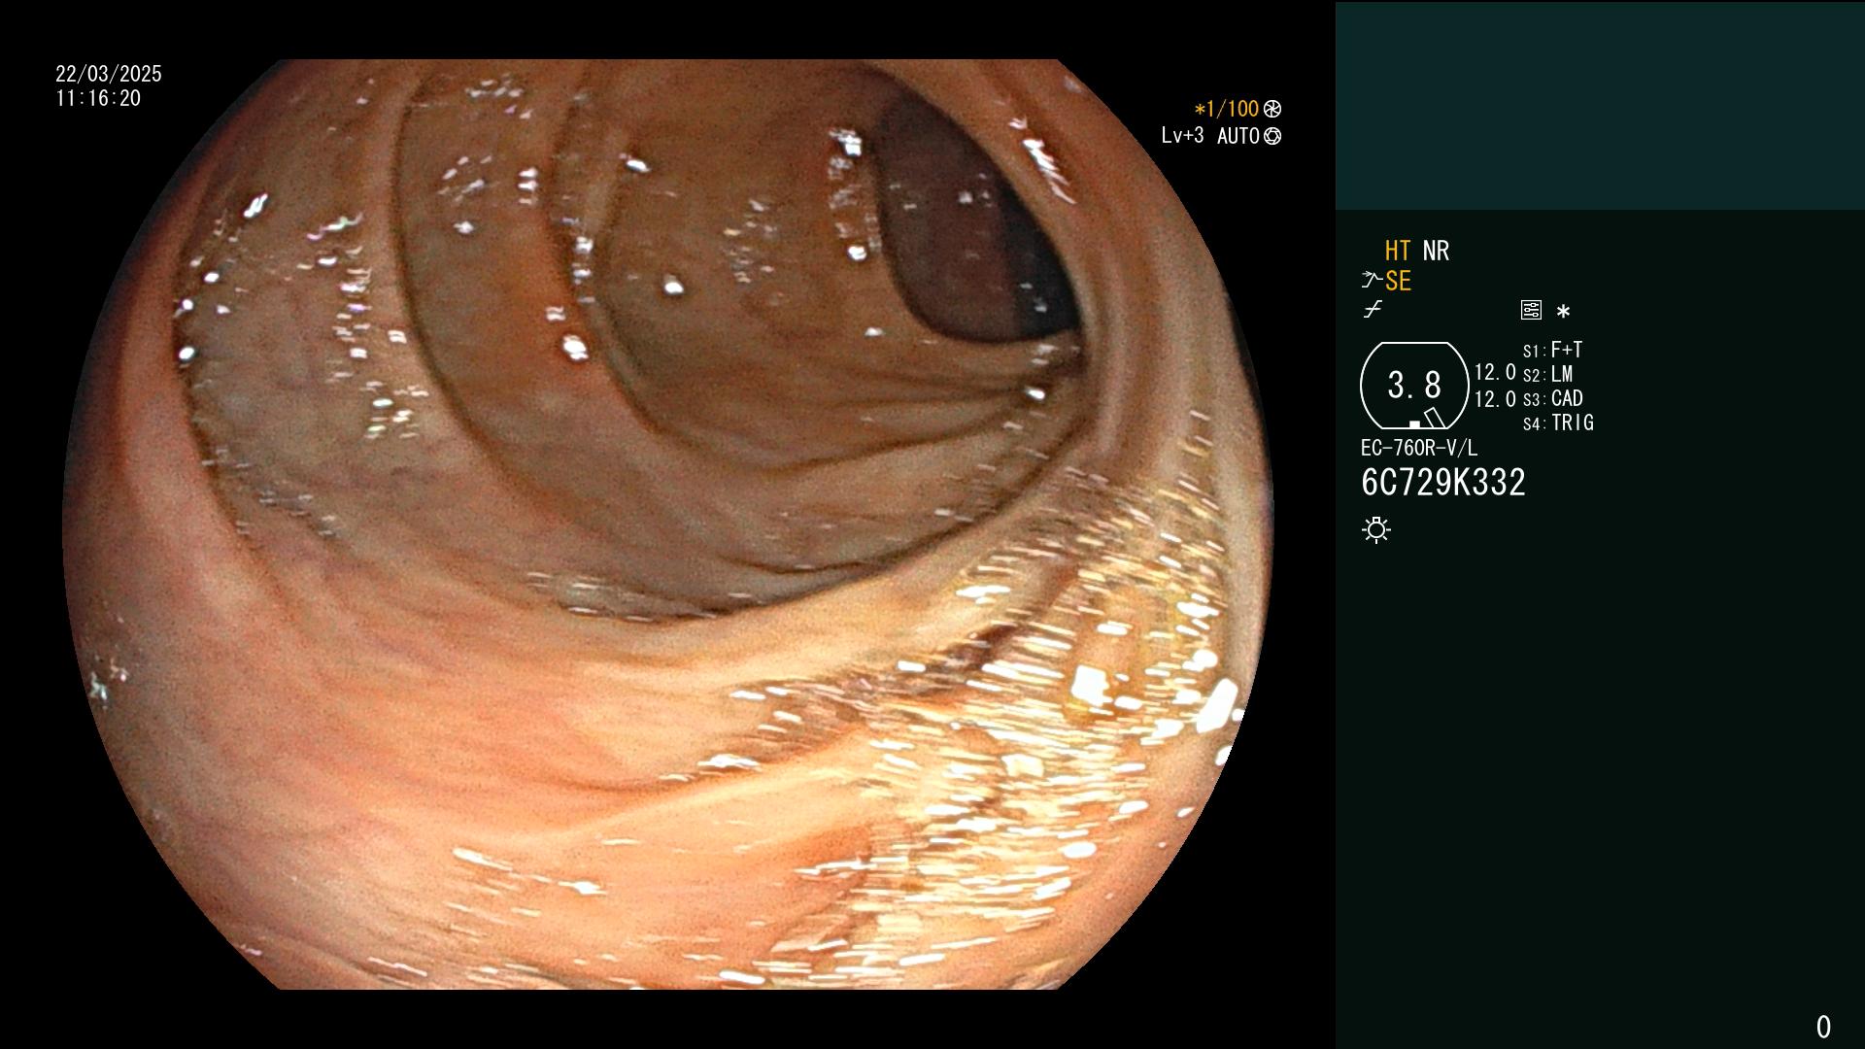Click the empty teal sub-screen panel
Image resolution: width=1865 pixels, height=1049 pixels.
pyautogui.click(x=1600, y=106)
